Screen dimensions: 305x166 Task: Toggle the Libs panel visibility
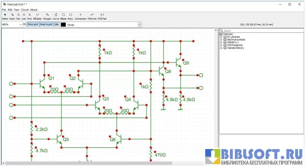[x=56, y=24]
